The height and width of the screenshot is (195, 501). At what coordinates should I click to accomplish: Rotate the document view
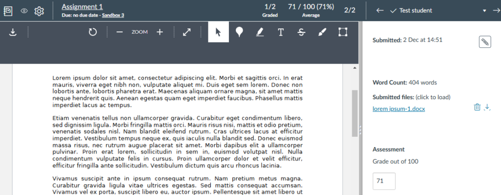tap(92, 32)
